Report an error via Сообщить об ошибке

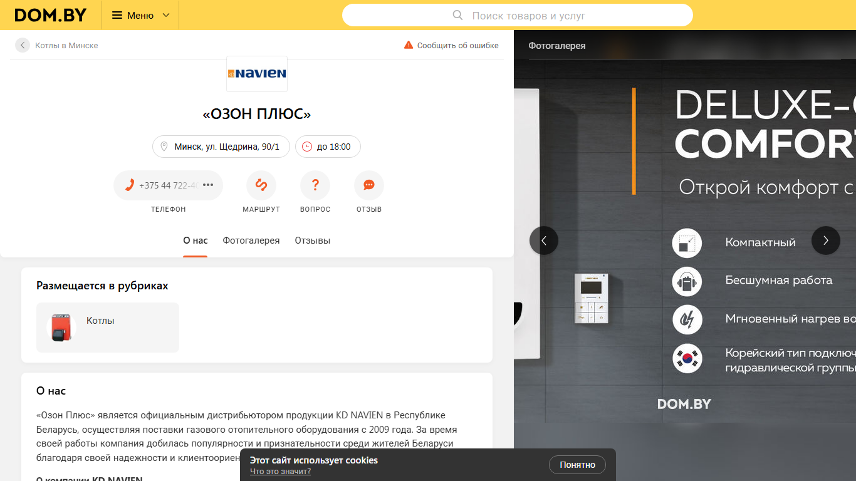(x=458, y=45)
